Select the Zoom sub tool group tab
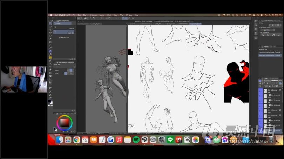 click(62, 23)
